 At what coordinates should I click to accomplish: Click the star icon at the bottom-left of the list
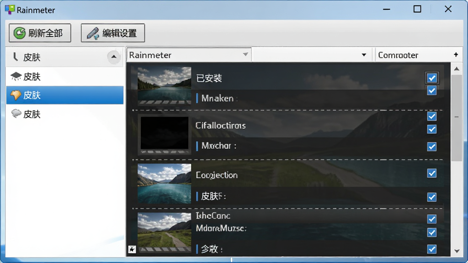(x=132, y=249)
